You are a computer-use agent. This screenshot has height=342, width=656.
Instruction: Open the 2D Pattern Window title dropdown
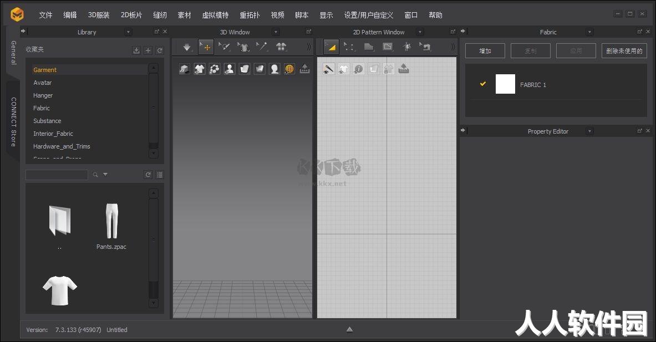[x=420, y=32]
